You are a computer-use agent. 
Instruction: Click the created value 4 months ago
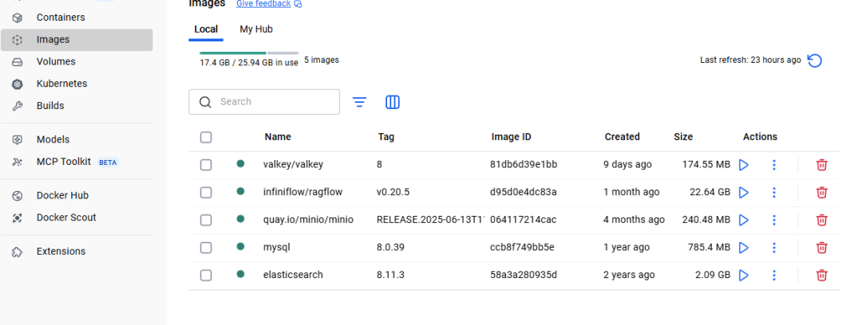pos(634,220)
